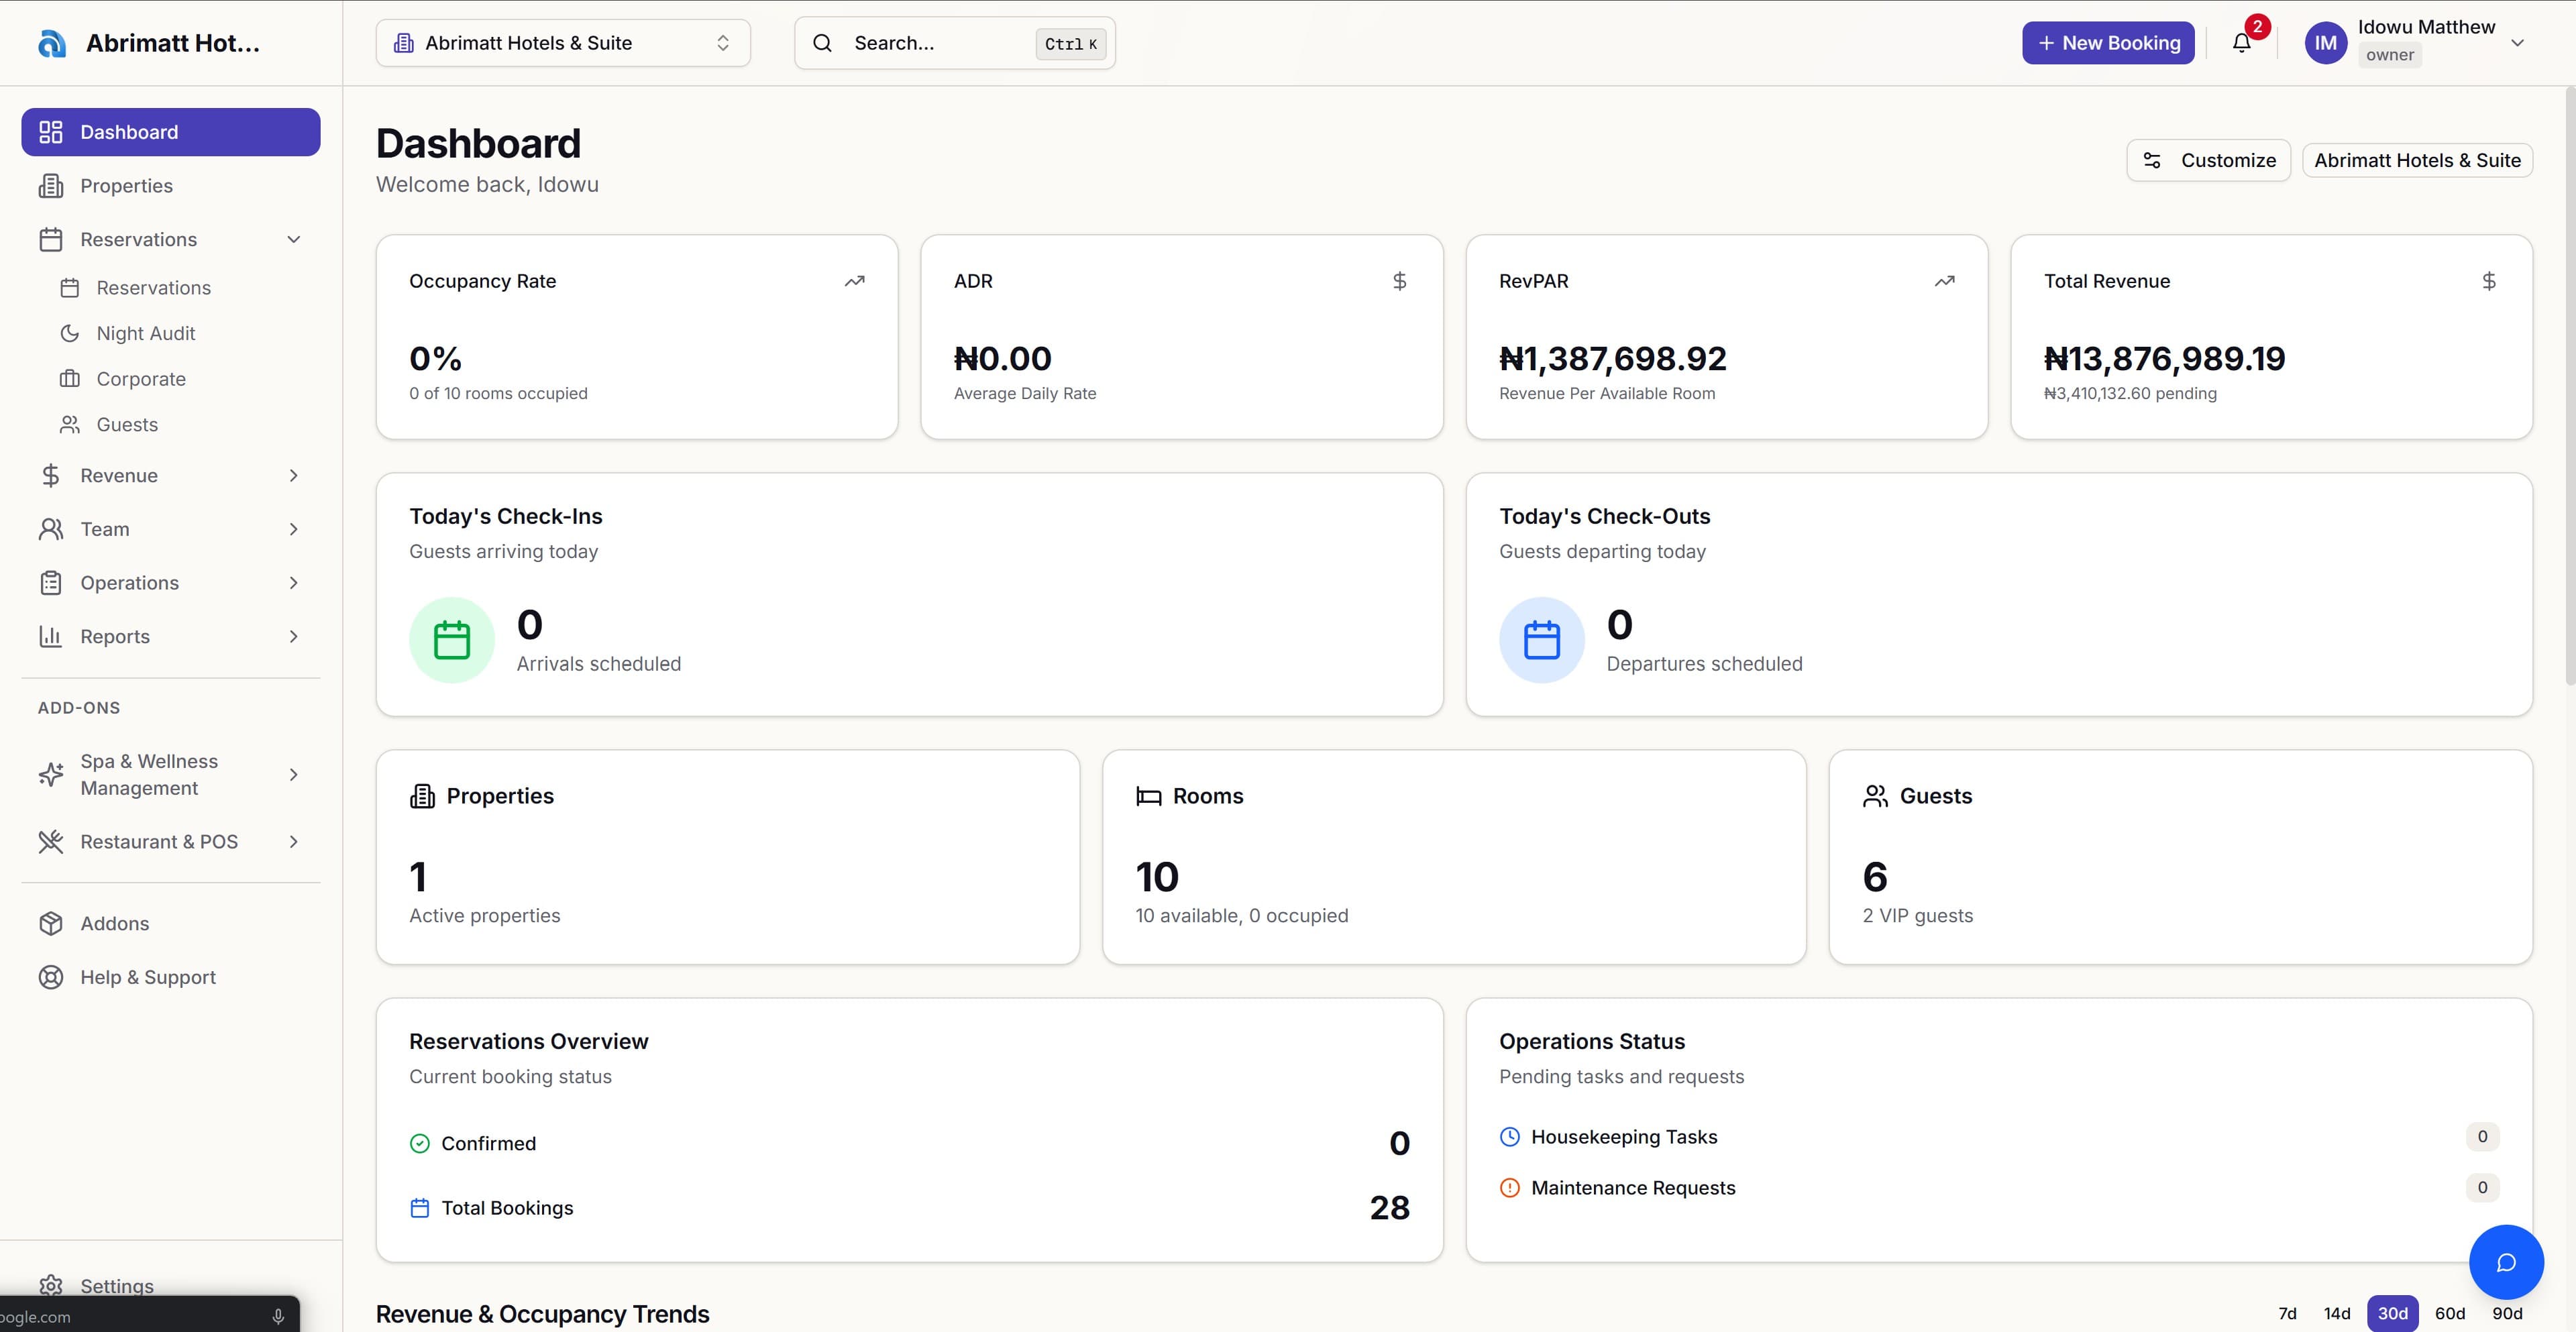This screenshot has height=1332, width=2576.
Task: Click the Maintenance Requests count badge
Action: [2482, 1188]
